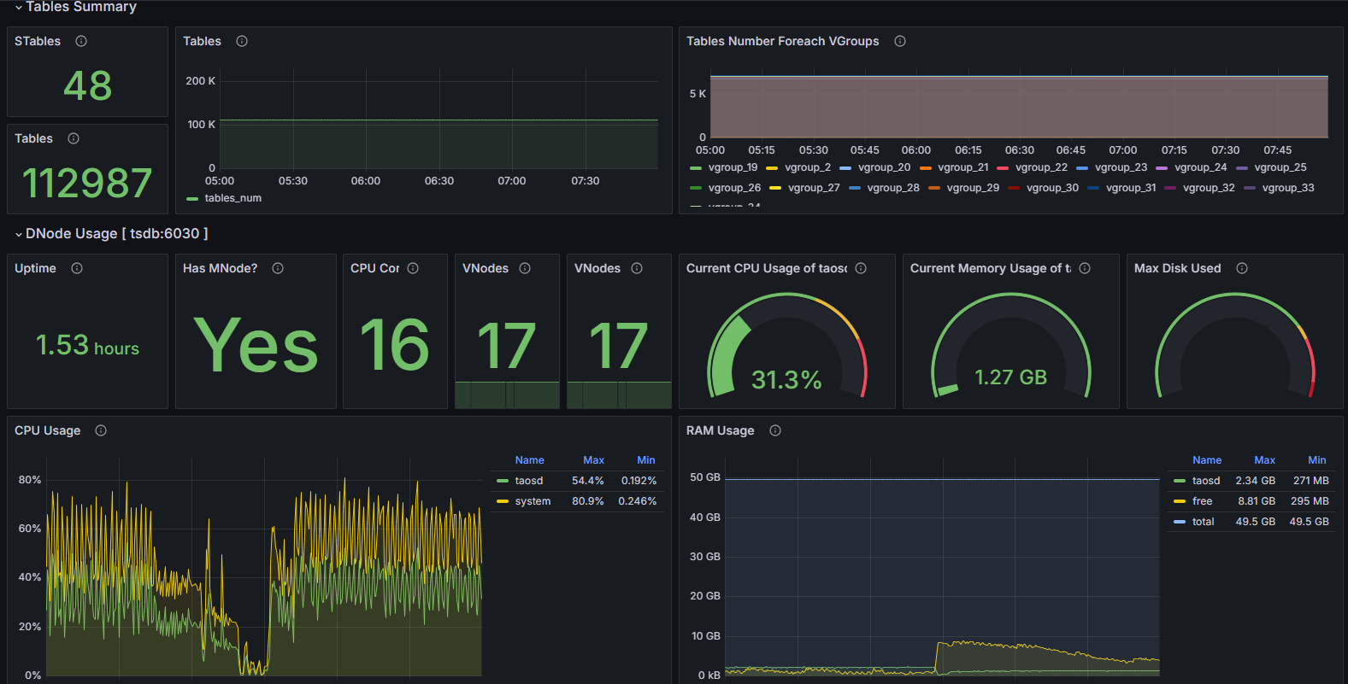Viewport: 1348px width, 684px height.
Task: Toggle taosd series in CPU Usage legend
Action: (x=528, y=481)
